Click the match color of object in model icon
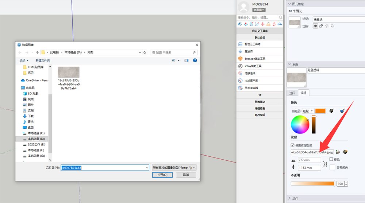The image size is (365, 203). 331,111
